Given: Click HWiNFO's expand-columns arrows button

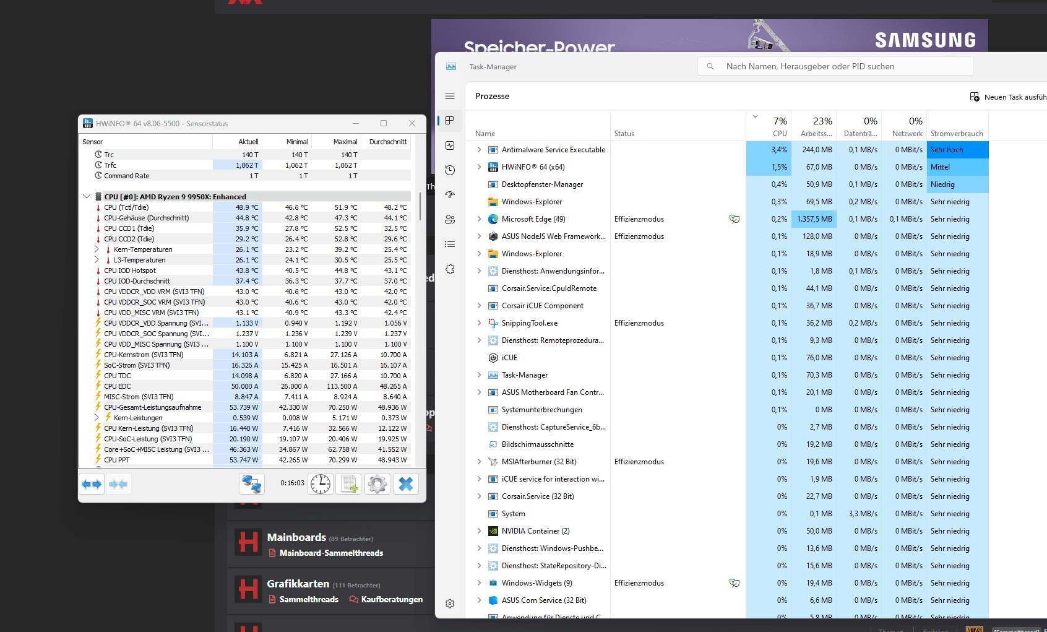Looking at the screenshot, I should (92, 484).
